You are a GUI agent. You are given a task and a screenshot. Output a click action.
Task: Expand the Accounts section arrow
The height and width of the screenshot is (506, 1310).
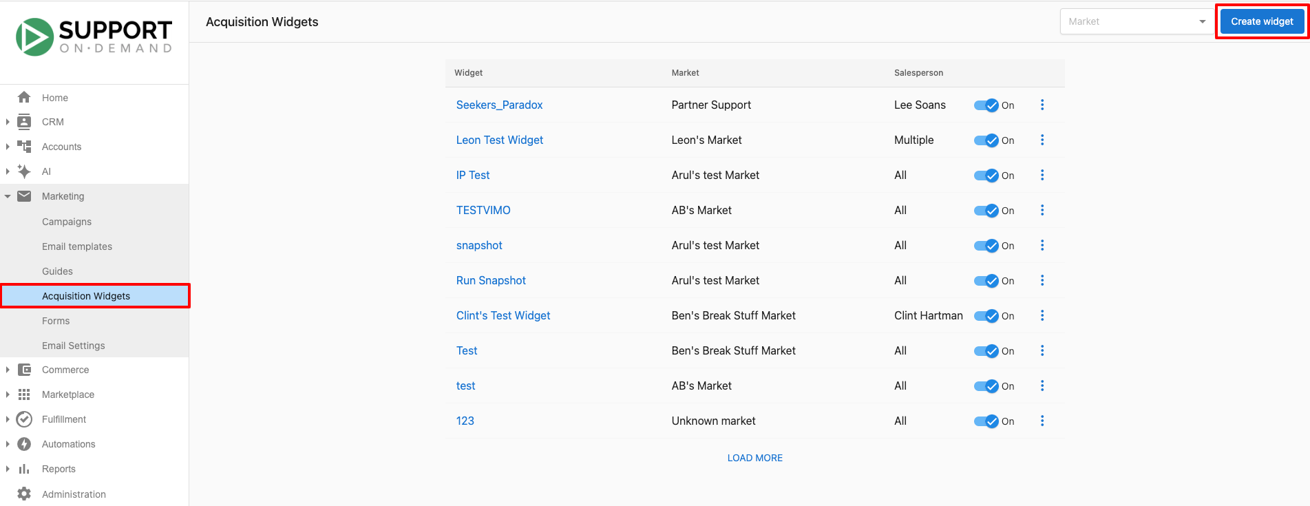point(8,147)
